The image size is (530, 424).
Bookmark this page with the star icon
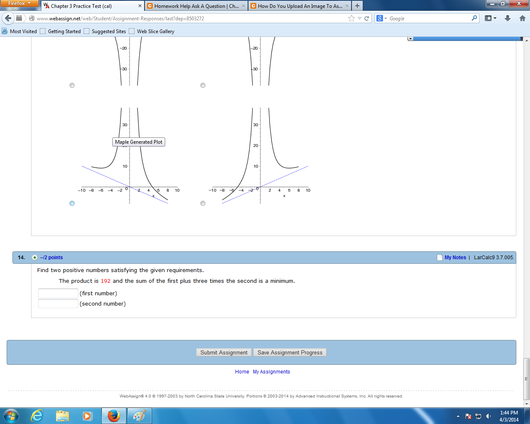point(351,18)
